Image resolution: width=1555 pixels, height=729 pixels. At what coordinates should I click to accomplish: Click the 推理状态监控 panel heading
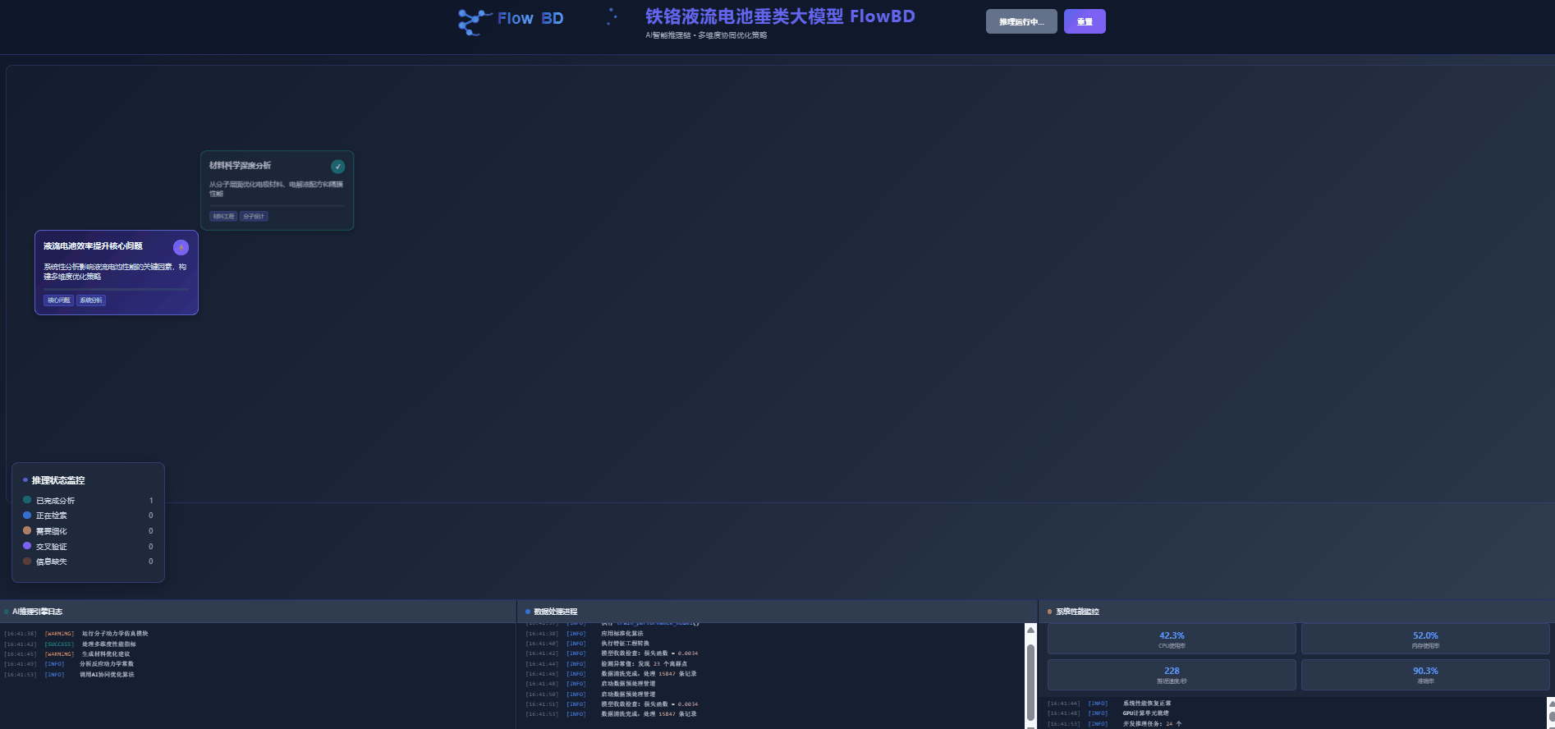click(58, 480)
